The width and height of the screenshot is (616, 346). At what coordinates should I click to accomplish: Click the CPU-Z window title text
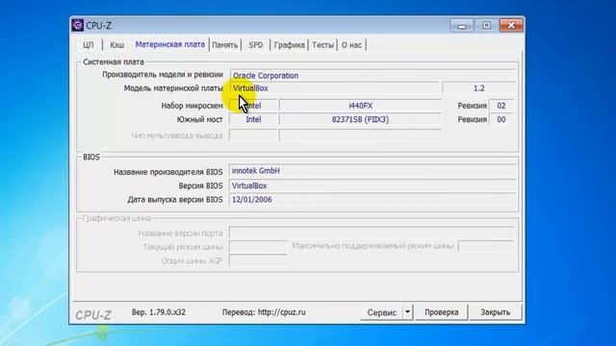98,26
